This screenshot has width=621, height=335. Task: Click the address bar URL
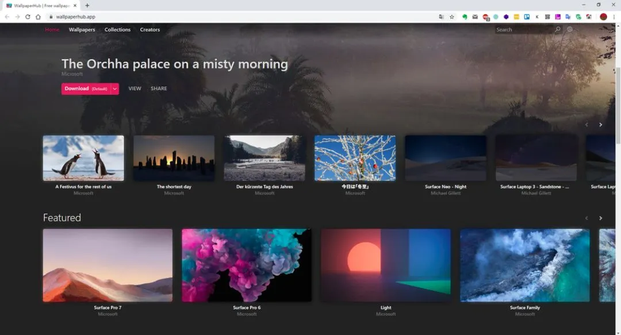[x=76, y=17]
